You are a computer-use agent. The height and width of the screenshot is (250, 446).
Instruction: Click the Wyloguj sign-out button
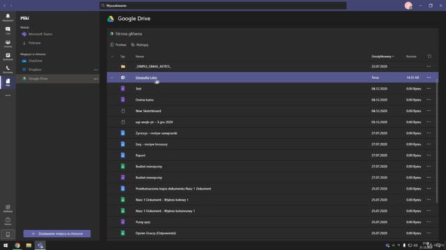139,44
